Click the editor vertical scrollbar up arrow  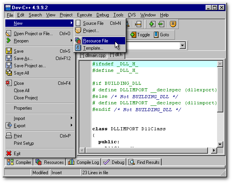tap(220, 64)
